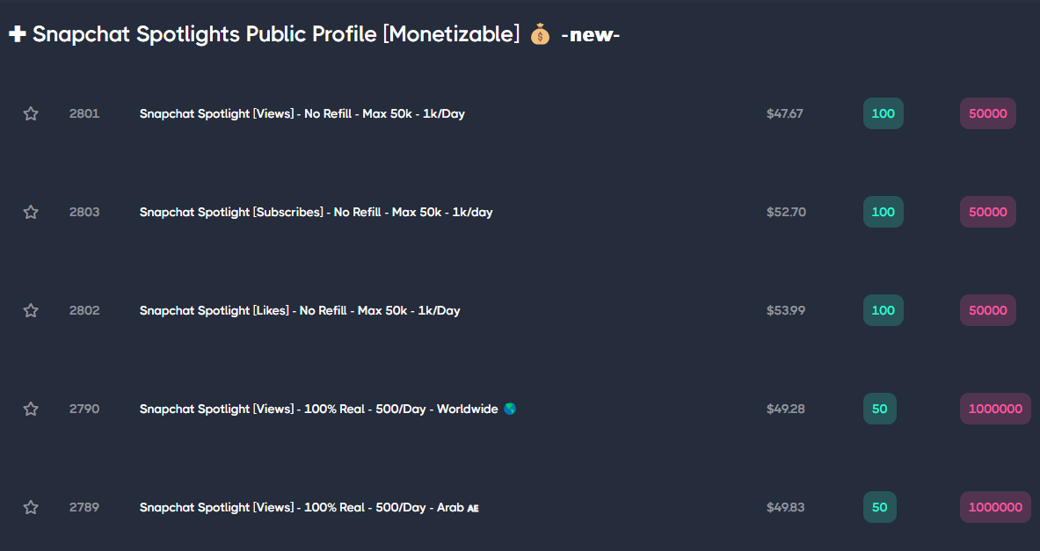Click the Snapchat Spotlights Public Profile category title
1040x551 pixels.
click(x=276, y=33)
